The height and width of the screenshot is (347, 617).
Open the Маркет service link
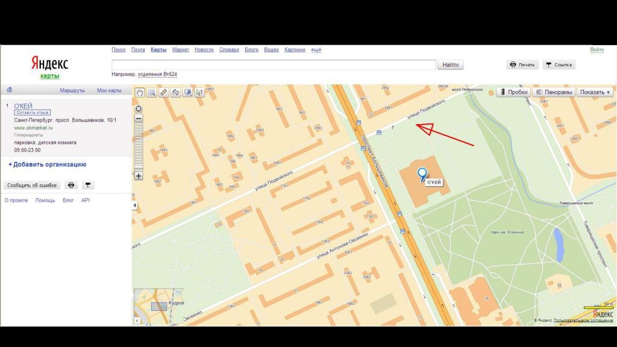click(x=181, y=49)
